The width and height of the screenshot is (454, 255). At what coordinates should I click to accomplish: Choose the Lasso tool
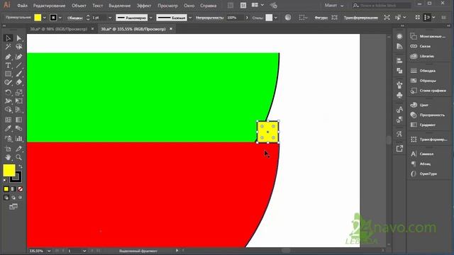(x=19, y=47)
